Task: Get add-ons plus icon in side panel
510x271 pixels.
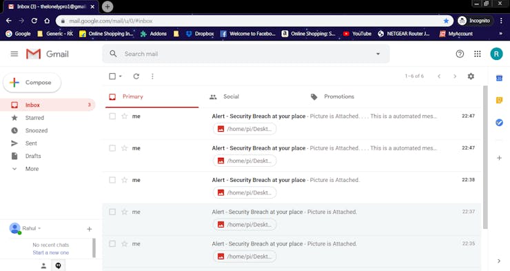Action: coord(499,158)
